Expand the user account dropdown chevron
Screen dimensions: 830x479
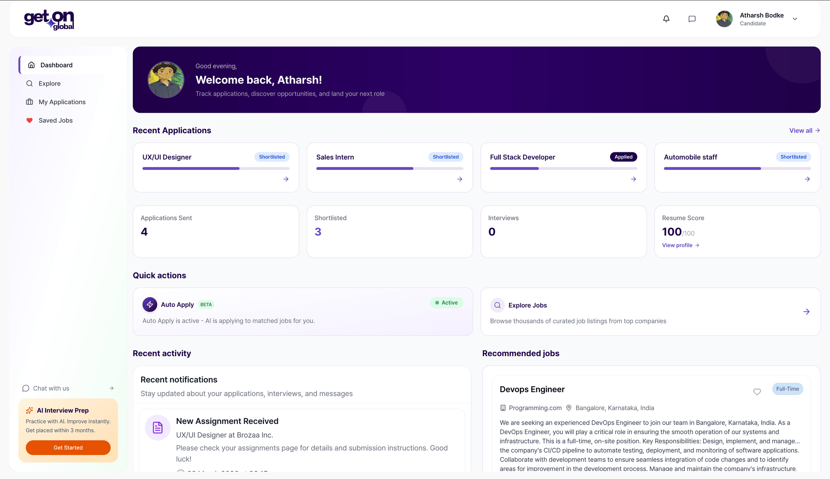click(795, 19)
